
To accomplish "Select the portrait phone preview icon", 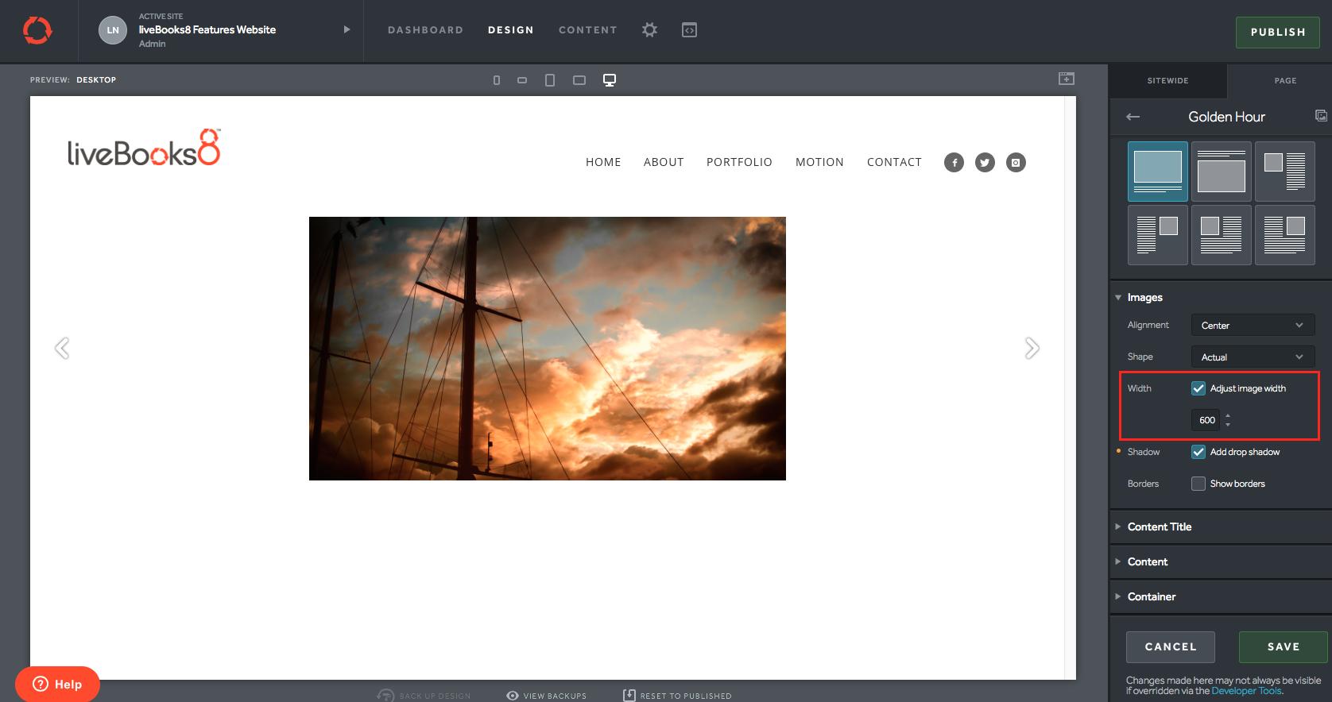I will 497,80.
